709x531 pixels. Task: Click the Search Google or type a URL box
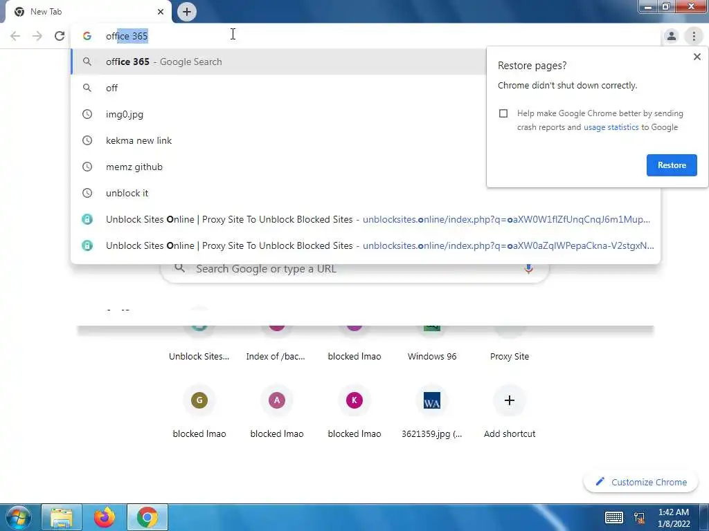coord(355,269)
